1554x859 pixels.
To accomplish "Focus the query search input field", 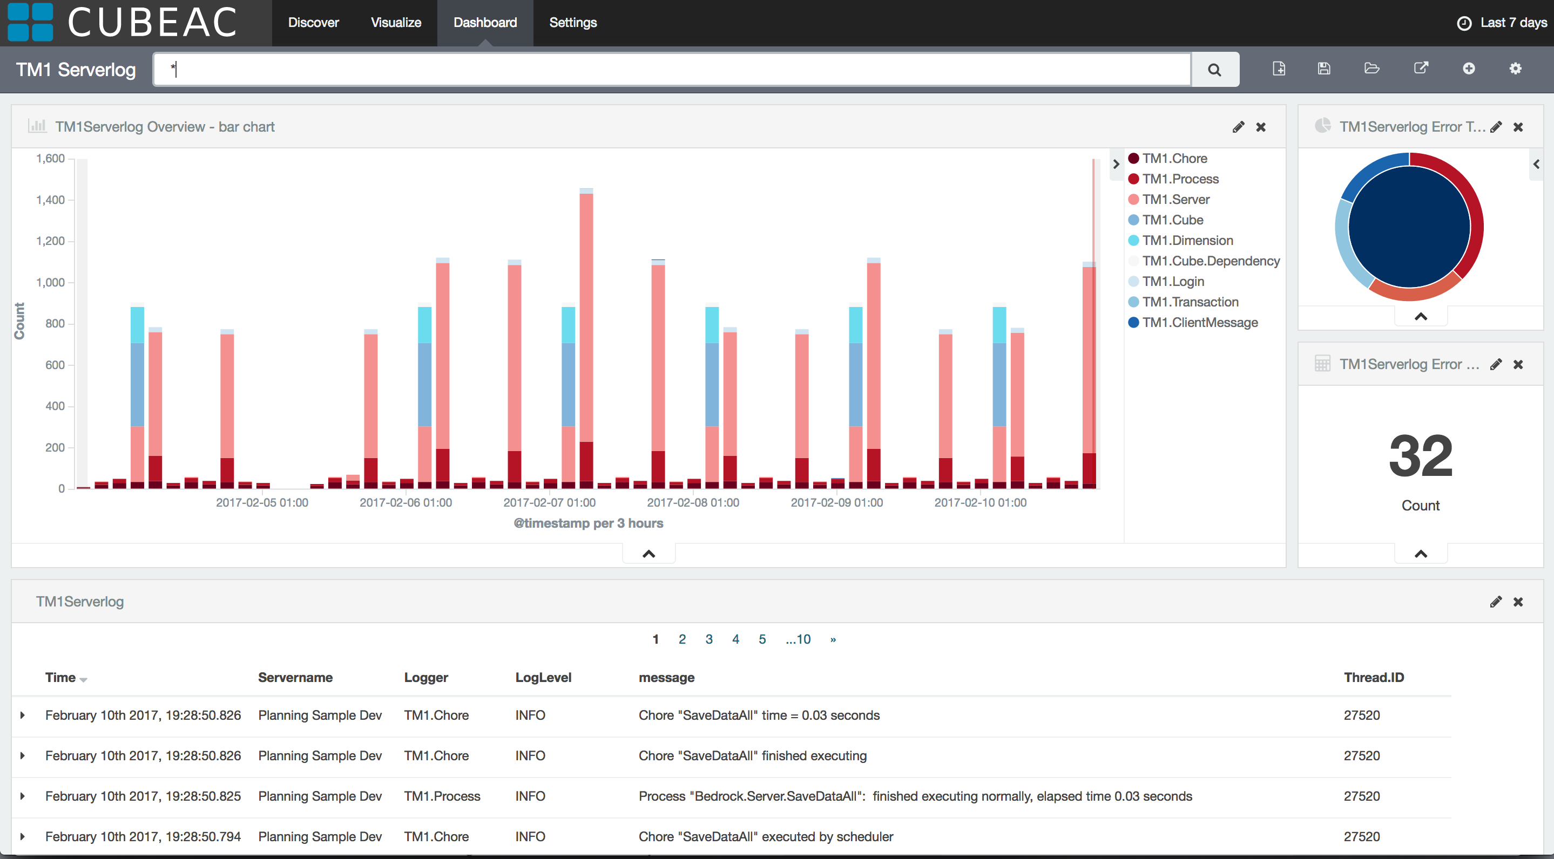I will 672,69.
